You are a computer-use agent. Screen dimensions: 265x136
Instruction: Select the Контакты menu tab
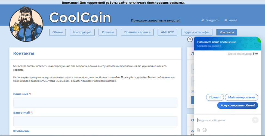(x=227, y=32)
